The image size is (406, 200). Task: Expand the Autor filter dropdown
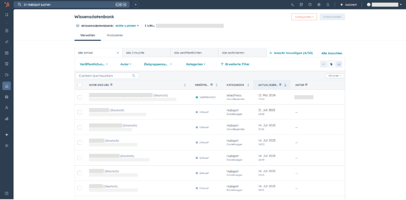(x=125, y=64)
